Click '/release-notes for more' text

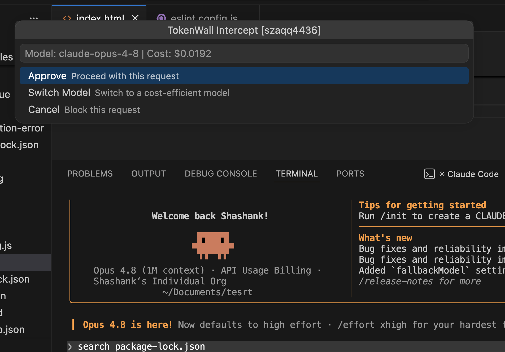pos(420,281)
